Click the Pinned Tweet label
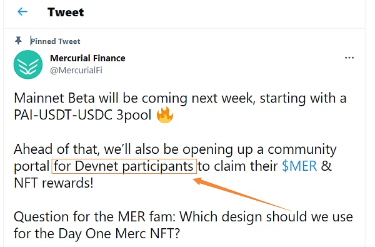The image size is (375, 247). coord(55,41)
